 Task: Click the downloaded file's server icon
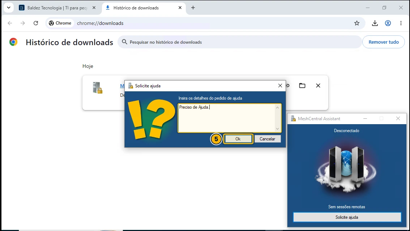click(x=97, y=88)
